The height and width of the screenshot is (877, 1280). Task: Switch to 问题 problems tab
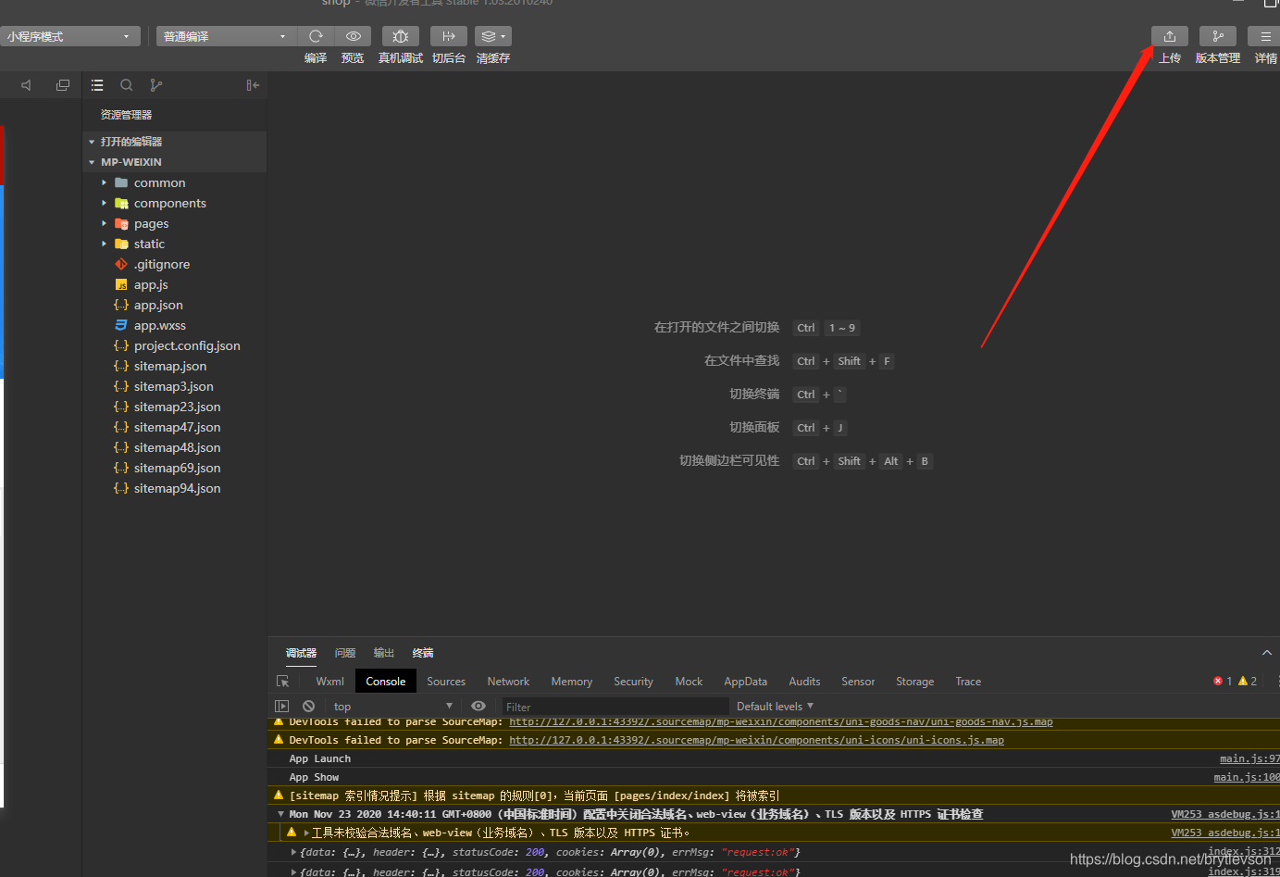coord(345,653)
